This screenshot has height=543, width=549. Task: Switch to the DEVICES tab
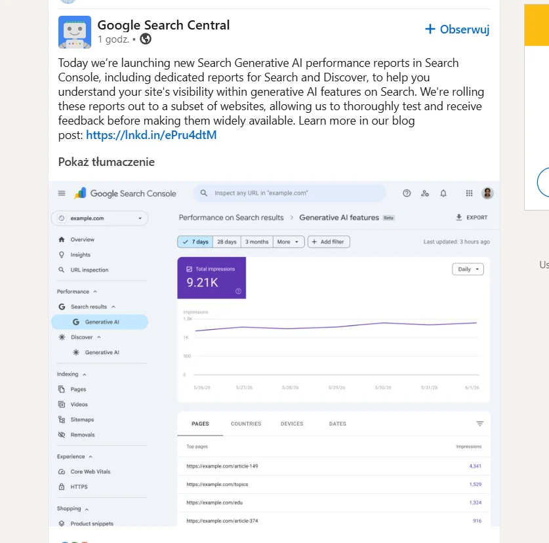pos(292,424)
